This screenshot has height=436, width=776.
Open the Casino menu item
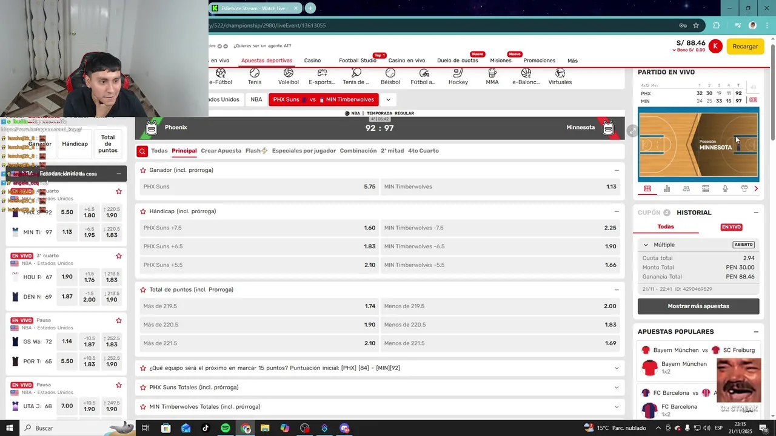click(312, 61)
